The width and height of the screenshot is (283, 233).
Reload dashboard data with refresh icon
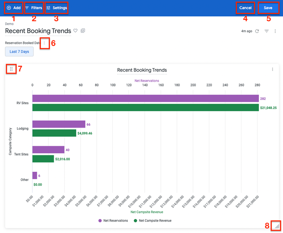tap(257, 31)
